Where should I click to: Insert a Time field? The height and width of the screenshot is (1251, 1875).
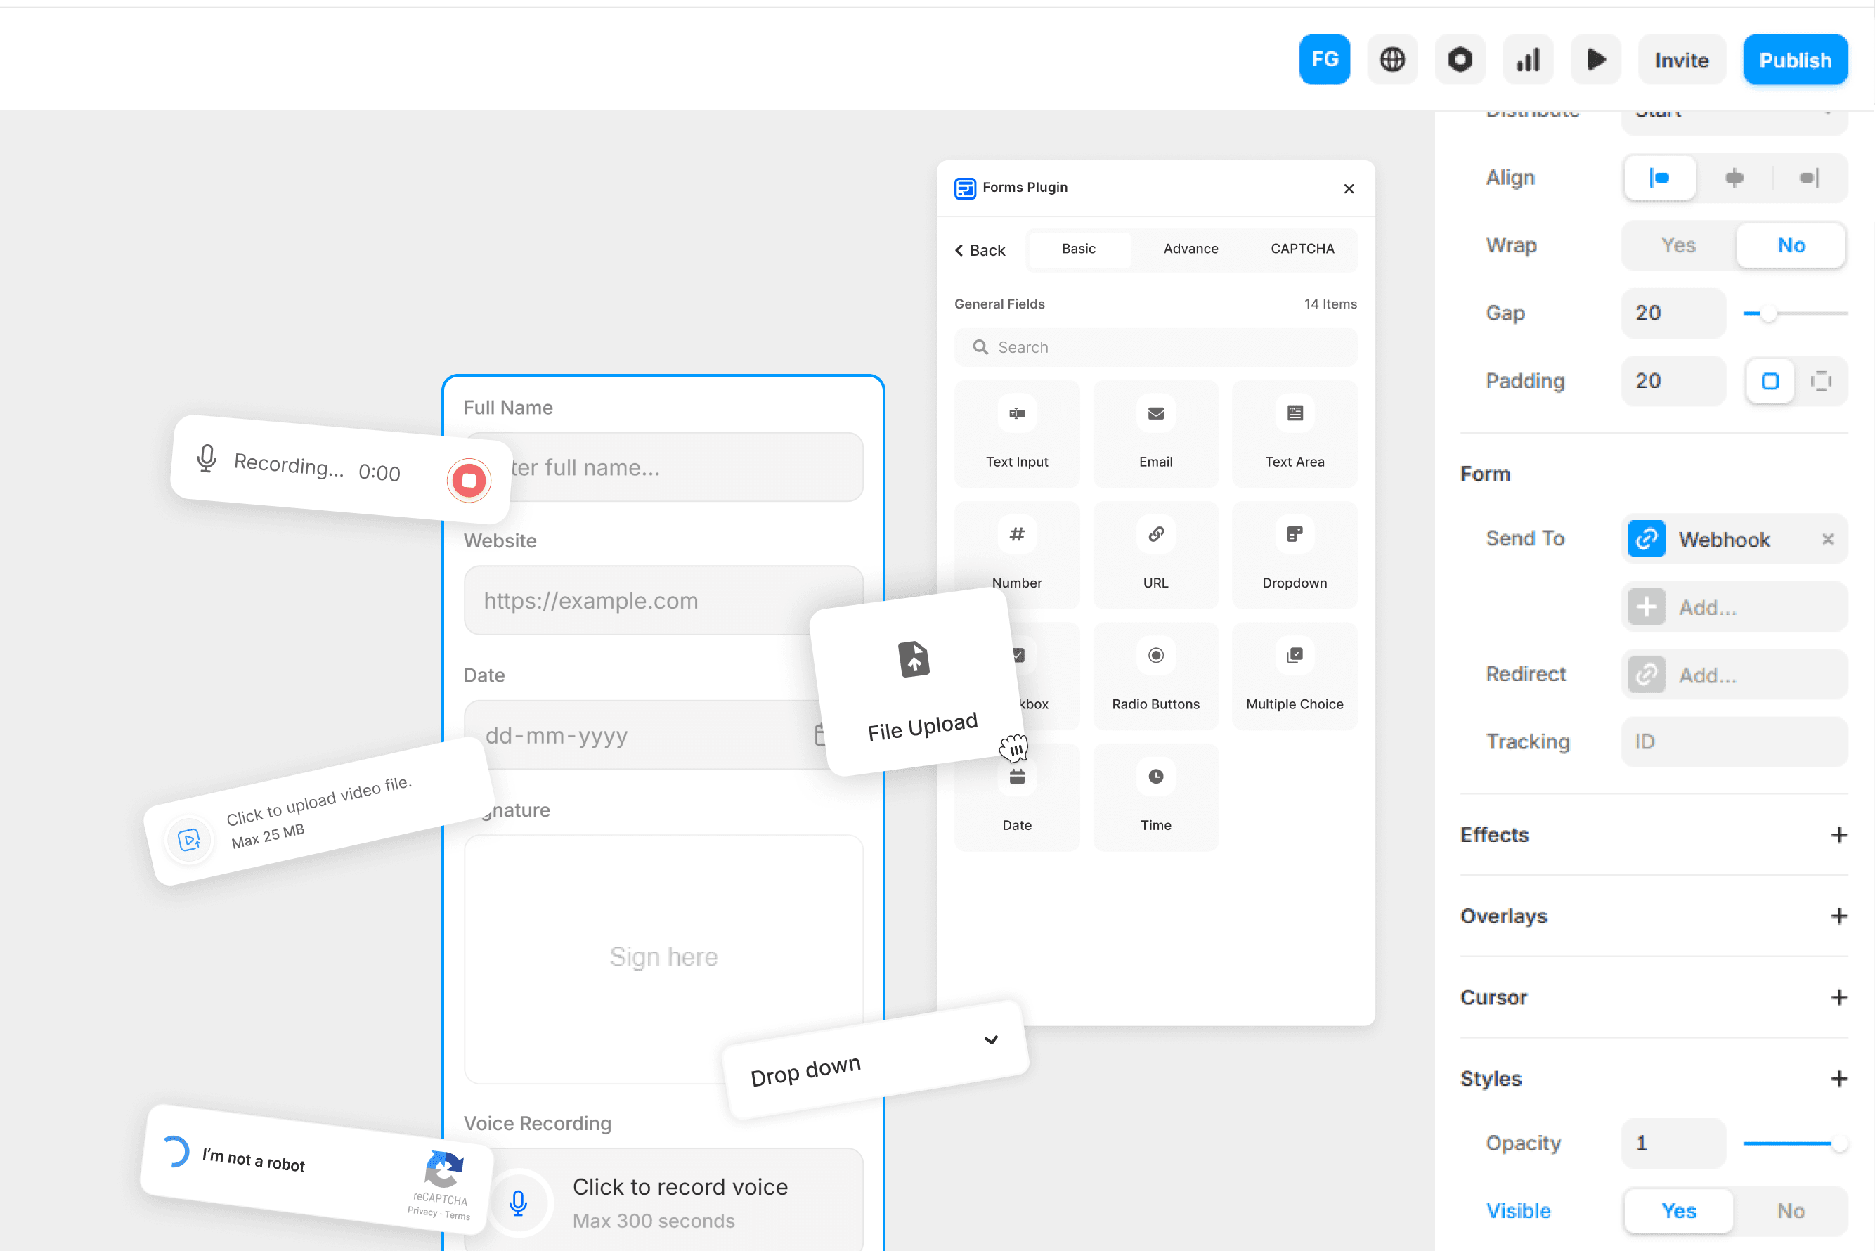(1155, 797)
